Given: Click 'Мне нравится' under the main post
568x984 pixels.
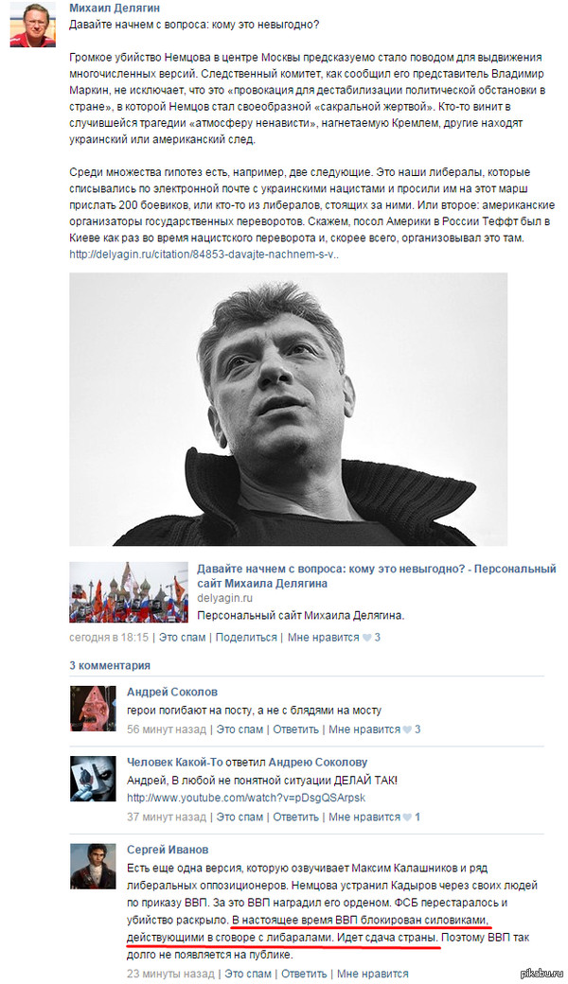Looking at the screenshot, I should pos(323,637).
